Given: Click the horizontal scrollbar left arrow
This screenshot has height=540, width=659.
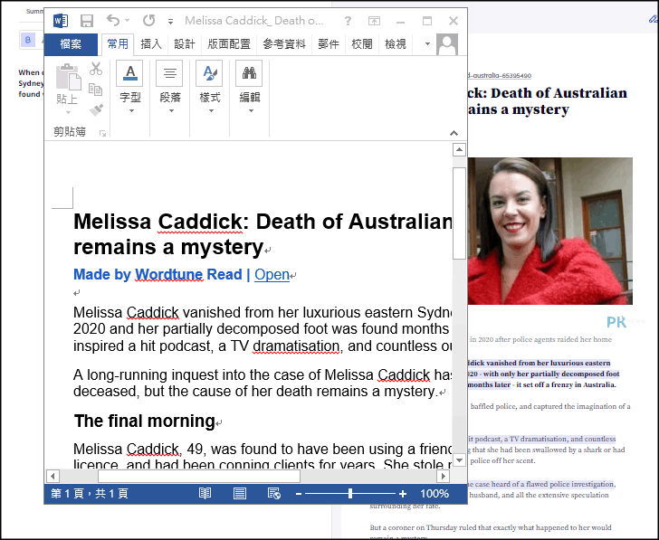Looking at the screenshot, I should point(53,476).
